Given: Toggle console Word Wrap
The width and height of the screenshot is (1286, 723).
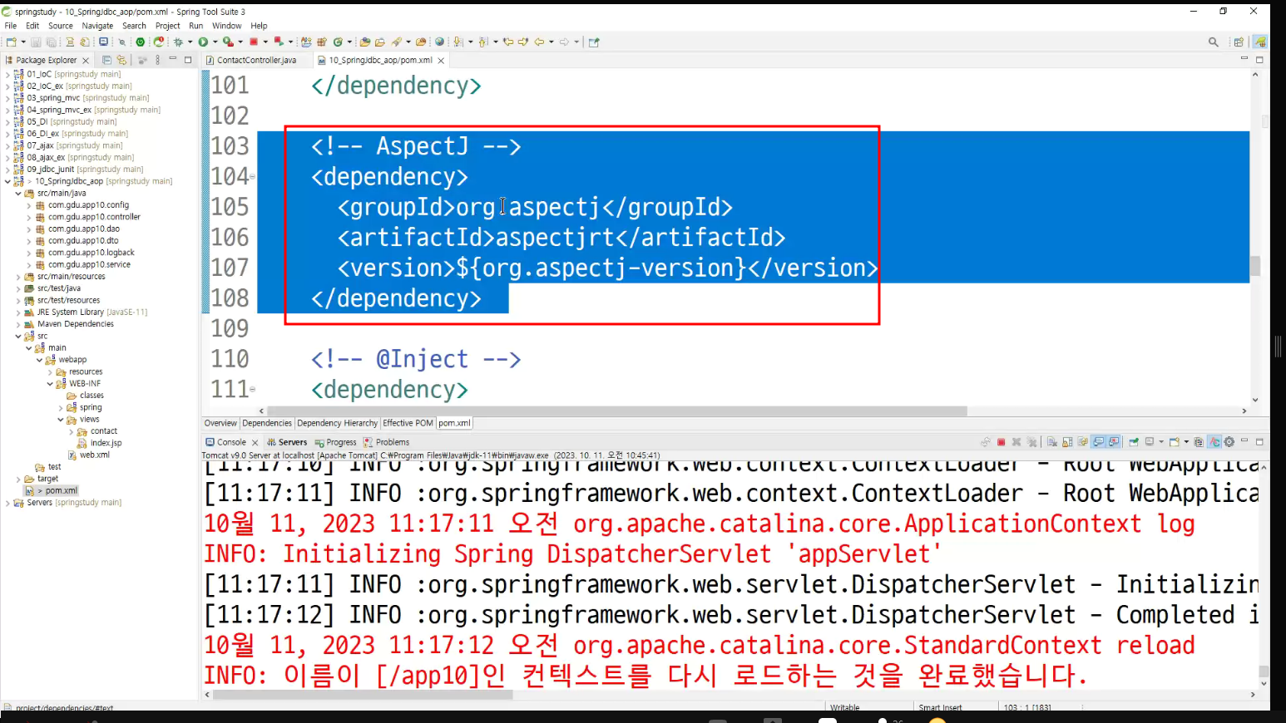Looking at the screenshot, I should pos(1082,442).
